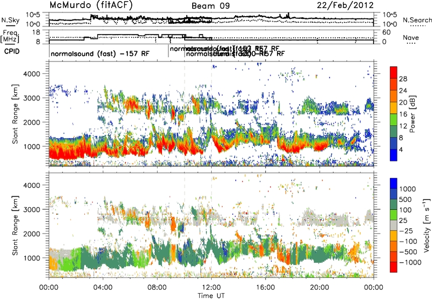Screen dimensions: 432x299
Task: Select the N.Sky legend label
Action: point(10,20)
